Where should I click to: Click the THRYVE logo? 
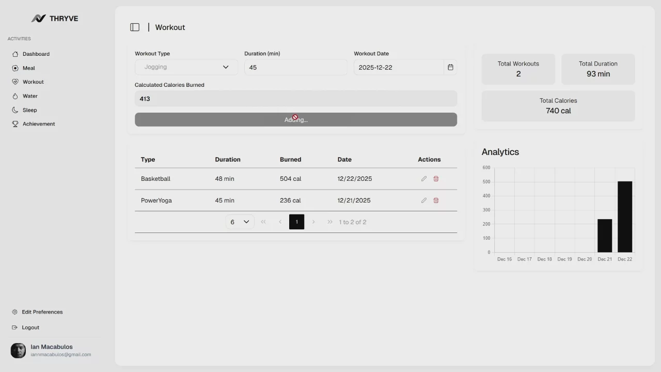(55, 19)
